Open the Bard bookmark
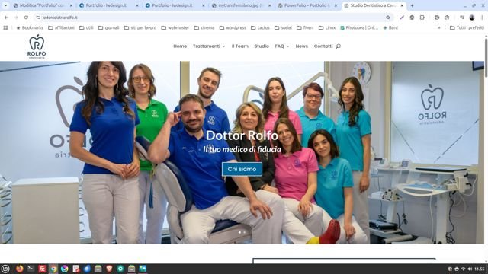 click(390, 27)
